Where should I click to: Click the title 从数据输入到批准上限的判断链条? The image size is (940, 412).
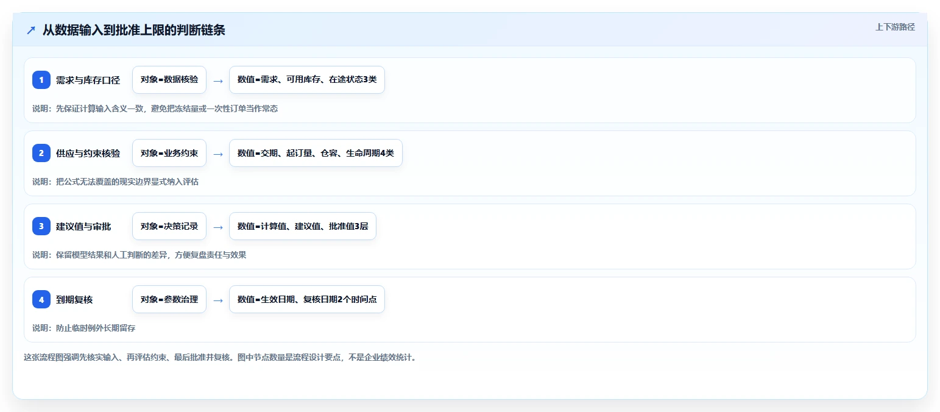[x=134, y=30]
